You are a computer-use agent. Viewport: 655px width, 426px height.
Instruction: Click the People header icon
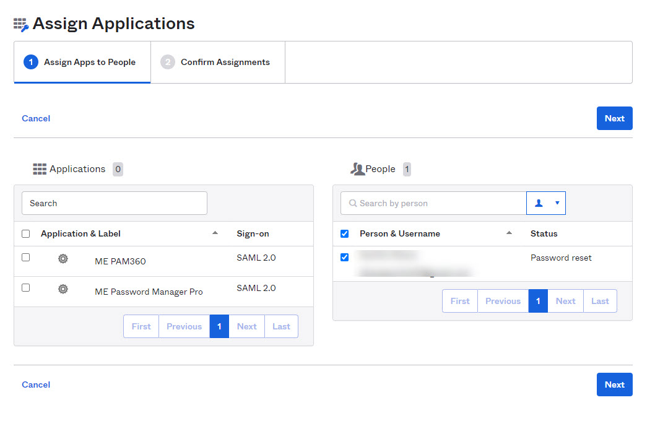click(357, 169)
